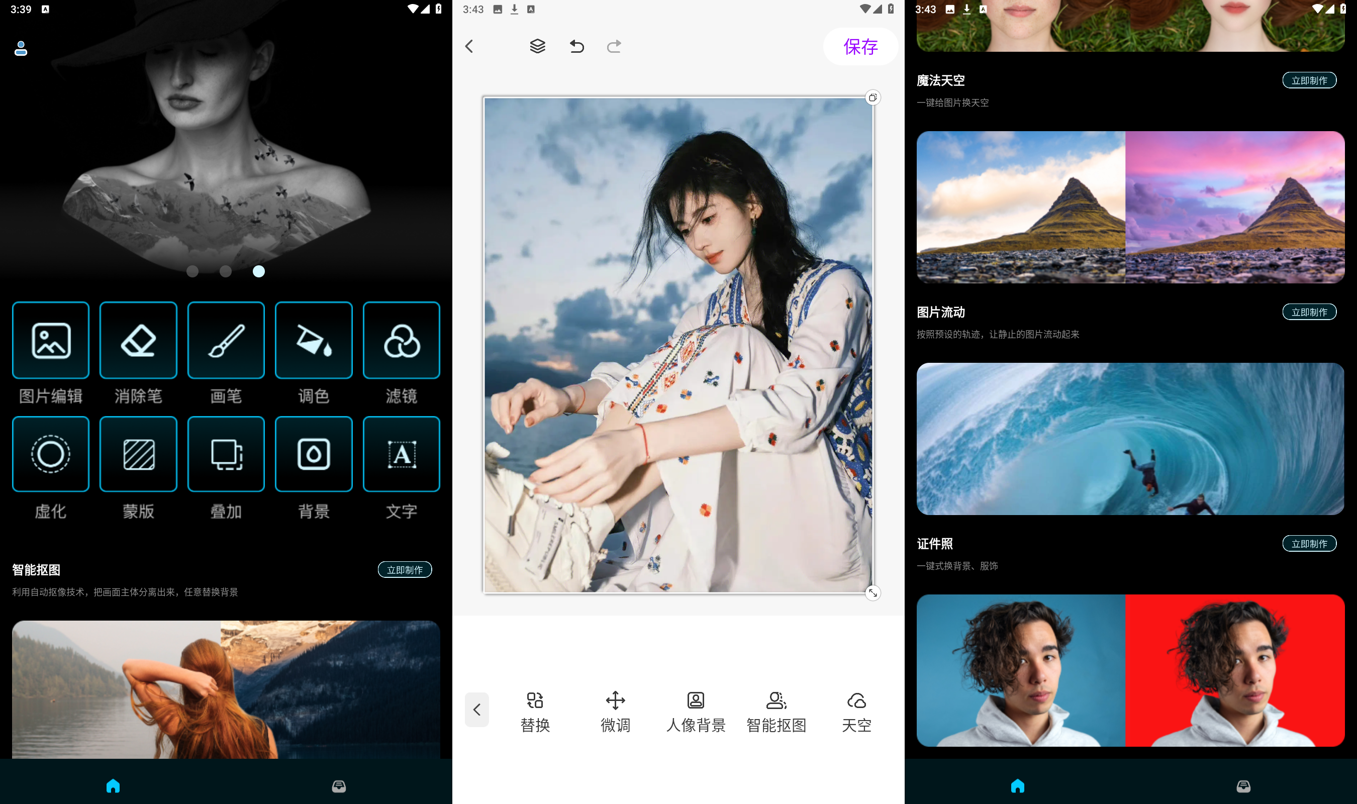Tap 立即制作 next to 证件照
The width and height of the screenshot is (1357, 804).
1309,543
